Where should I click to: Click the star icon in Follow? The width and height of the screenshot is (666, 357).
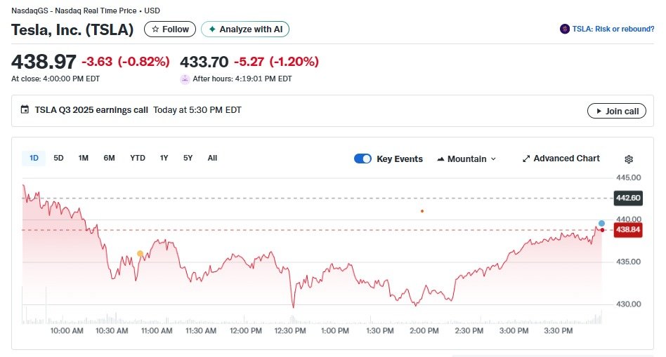pos(155,29)
